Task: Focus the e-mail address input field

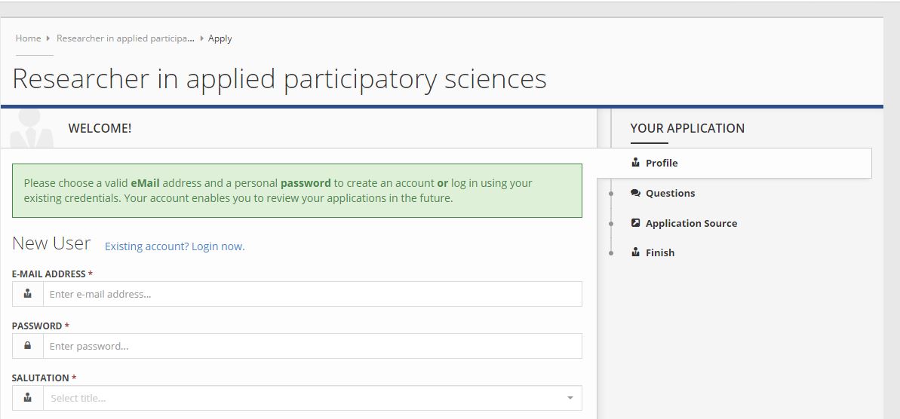Action: pos(312,294)
